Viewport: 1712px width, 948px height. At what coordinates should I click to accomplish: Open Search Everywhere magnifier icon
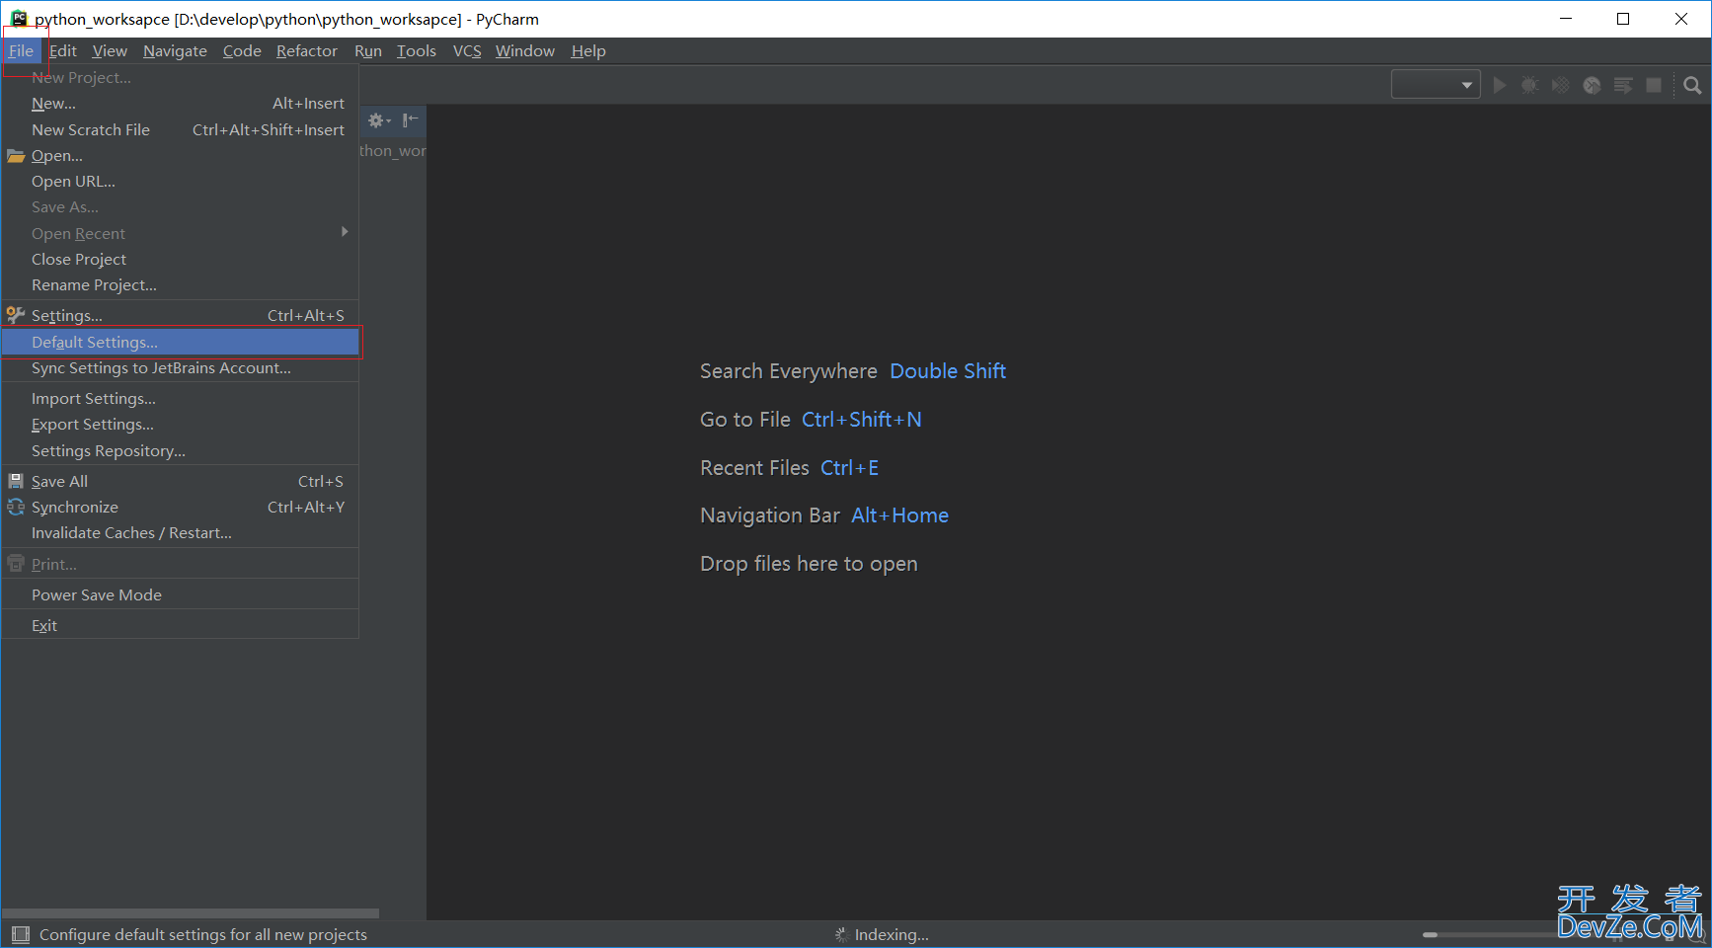click(1692, 85)
